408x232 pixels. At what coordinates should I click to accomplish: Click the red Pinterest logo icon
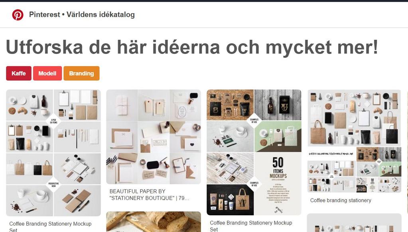coord(18,15)
